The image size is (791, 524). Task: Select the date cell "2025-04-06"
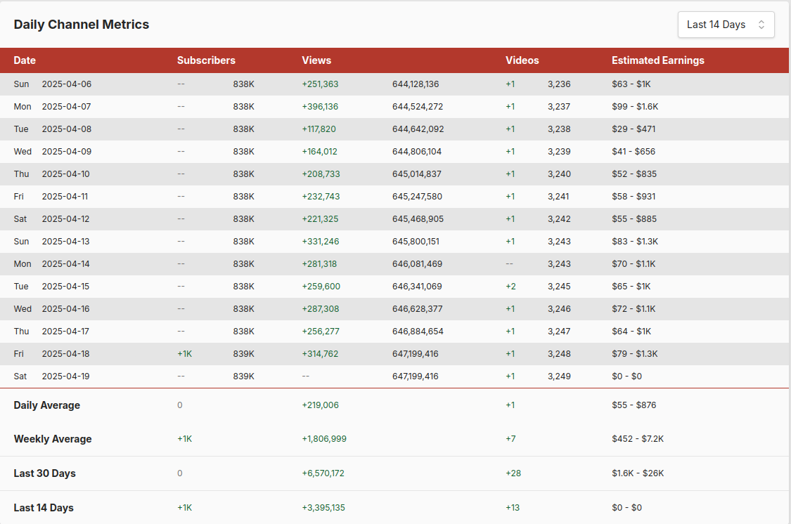pyautogui.click(x=67, y=84)
